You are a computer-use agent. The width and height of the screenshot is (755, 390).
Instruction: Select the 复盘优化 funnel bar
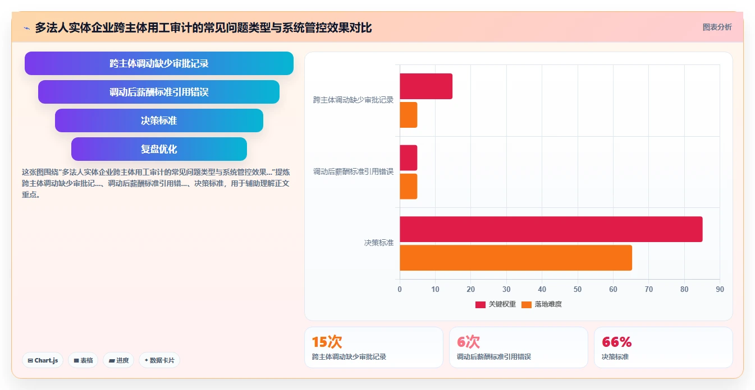159,149
